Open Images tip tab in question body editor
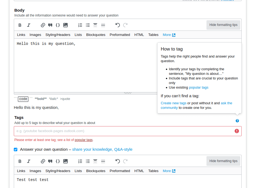The width and height of the screenshot is (256, 188). coord(35,35)
